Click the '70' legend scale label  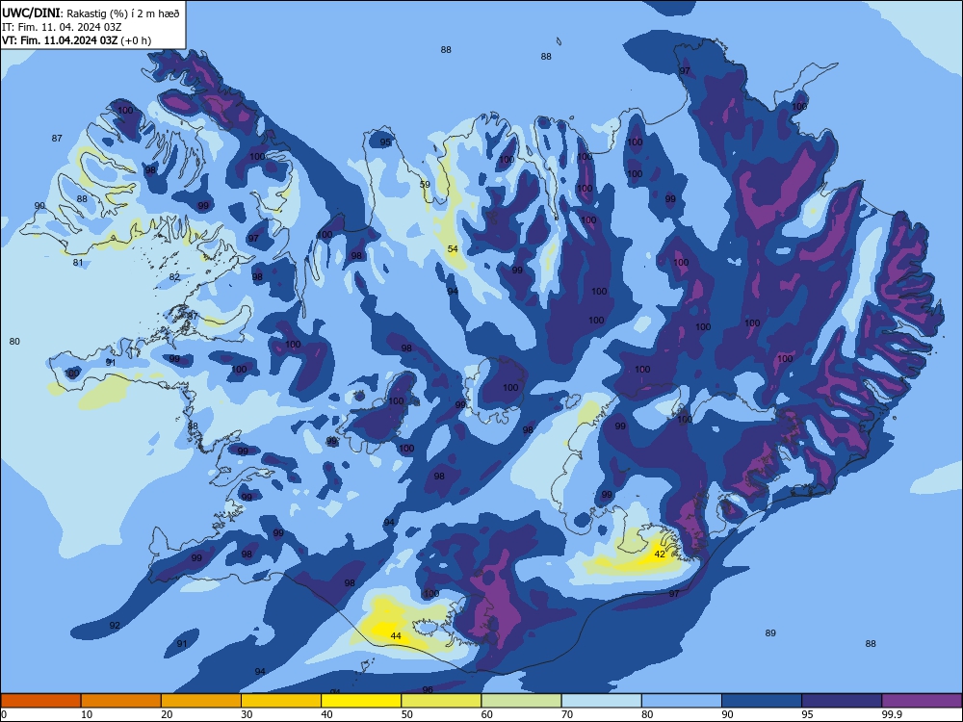pos(567,714)
